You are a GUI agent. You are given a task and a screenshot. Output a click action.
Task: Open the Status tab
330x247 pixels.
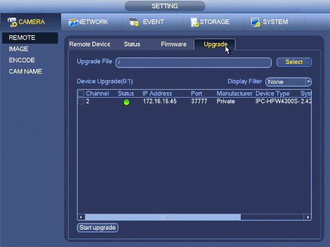tap(132, 44)
